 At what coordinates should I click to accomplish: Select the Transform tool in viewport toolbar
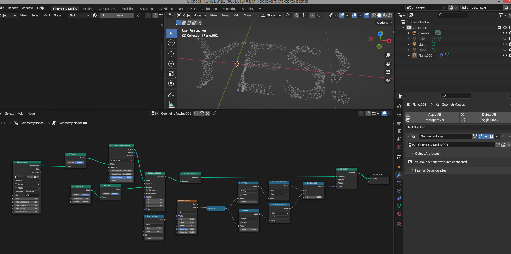click(171, 83)
